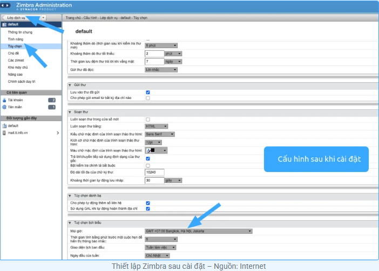Click the Zimbra Administration logo
Screen dimensions: 379x271
(x=44, y=6)
